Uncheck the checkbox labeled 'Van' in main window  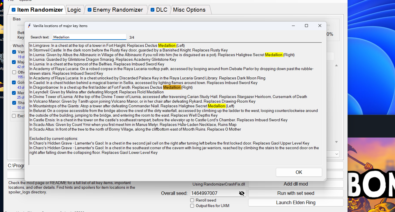(x=14, y=52)
